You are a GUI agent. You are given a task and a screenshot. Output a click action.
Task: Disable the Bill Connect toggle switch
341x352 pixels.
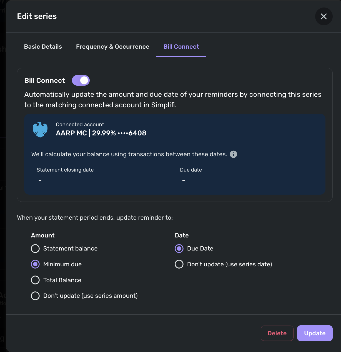click(81, 80)
